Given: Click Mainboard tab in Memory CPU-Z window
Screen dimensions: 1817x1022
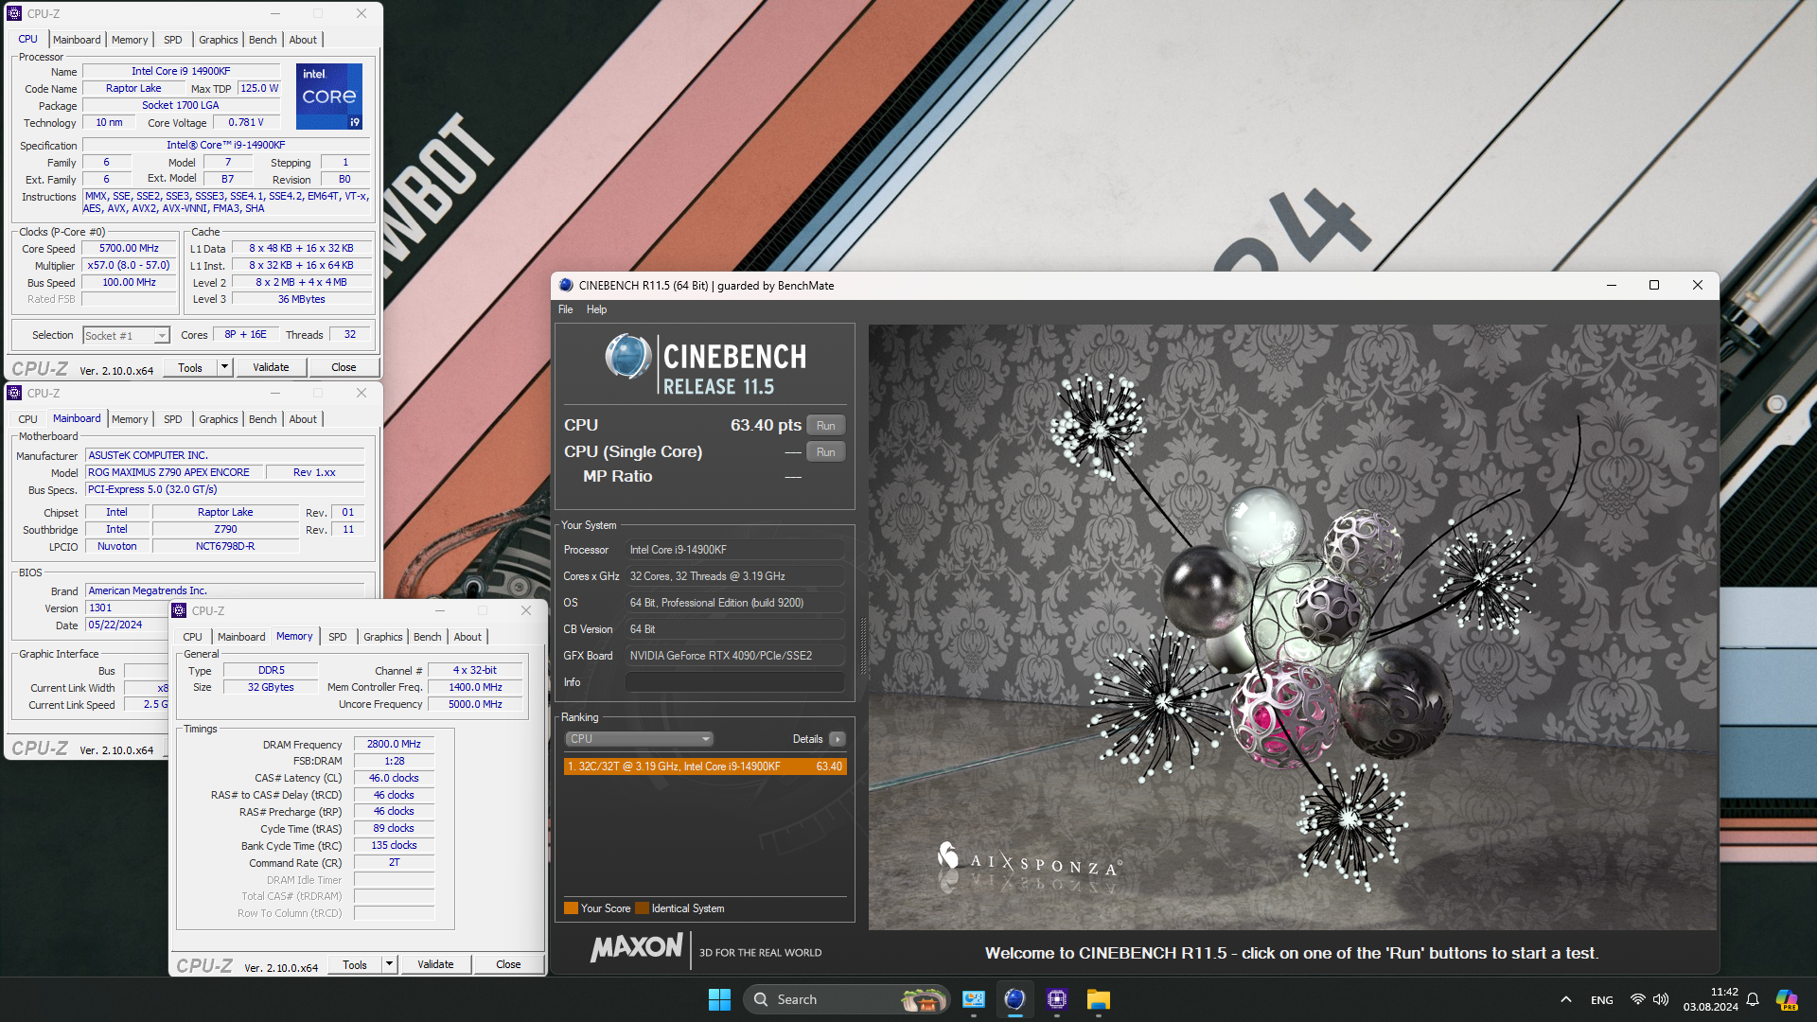Looking at the screenshot, I should (x=241, y=637).
